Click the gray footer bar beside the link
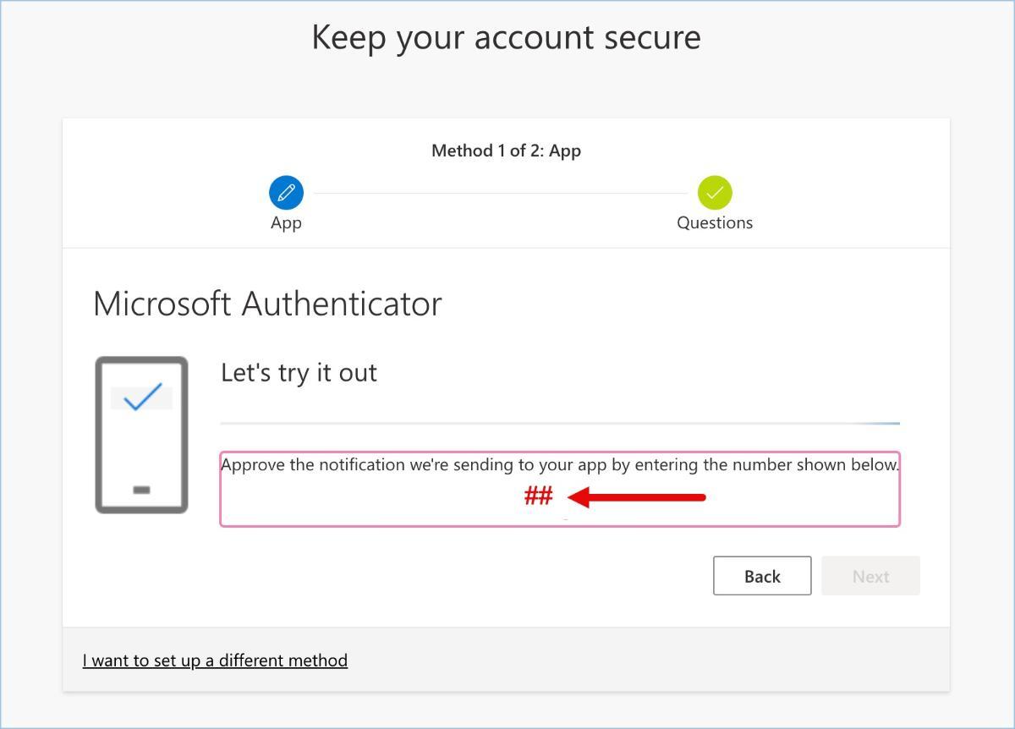 tap(643, 660)
